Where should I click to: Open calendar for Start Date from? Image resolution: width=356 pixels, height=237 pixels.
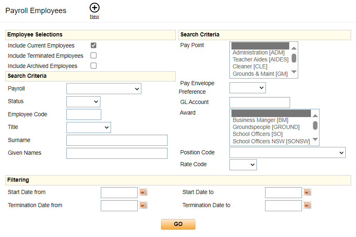pos(143,192)
